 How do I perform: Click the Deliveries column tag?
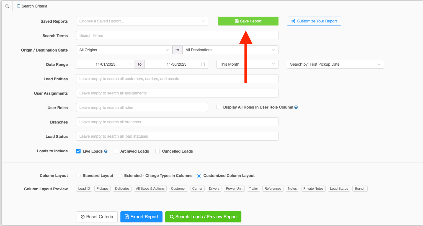point(122,189)
